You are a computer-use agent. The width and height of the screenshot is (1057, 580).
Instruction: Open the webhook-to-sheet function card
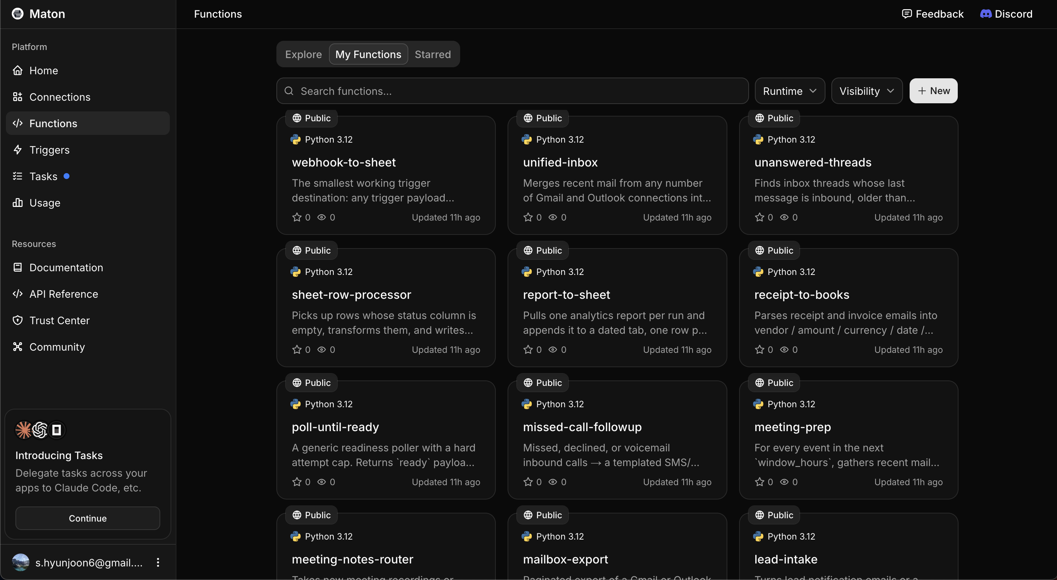click(386, 175)
